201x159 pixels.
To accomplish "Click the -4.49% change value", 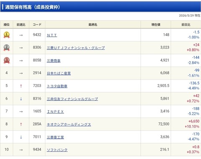I will (193, 88).
